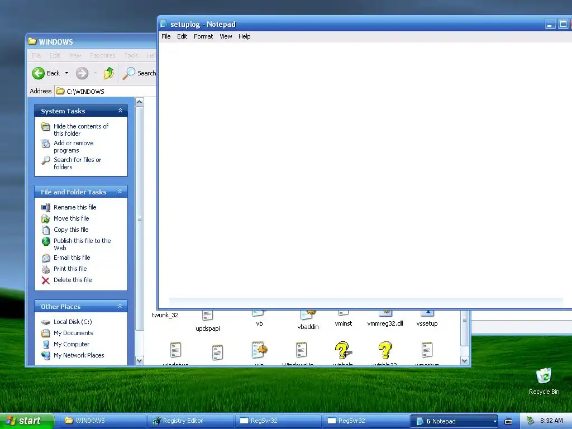The height and width of the screenshot is (429, 572).
Task: Switch to the first RegSvr32 taskbar button
Action: click(278, 421)
